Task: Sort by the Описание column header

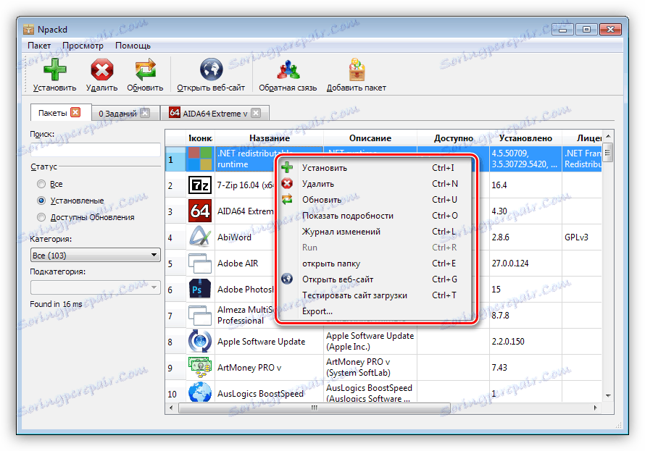Action: [370, 138]
